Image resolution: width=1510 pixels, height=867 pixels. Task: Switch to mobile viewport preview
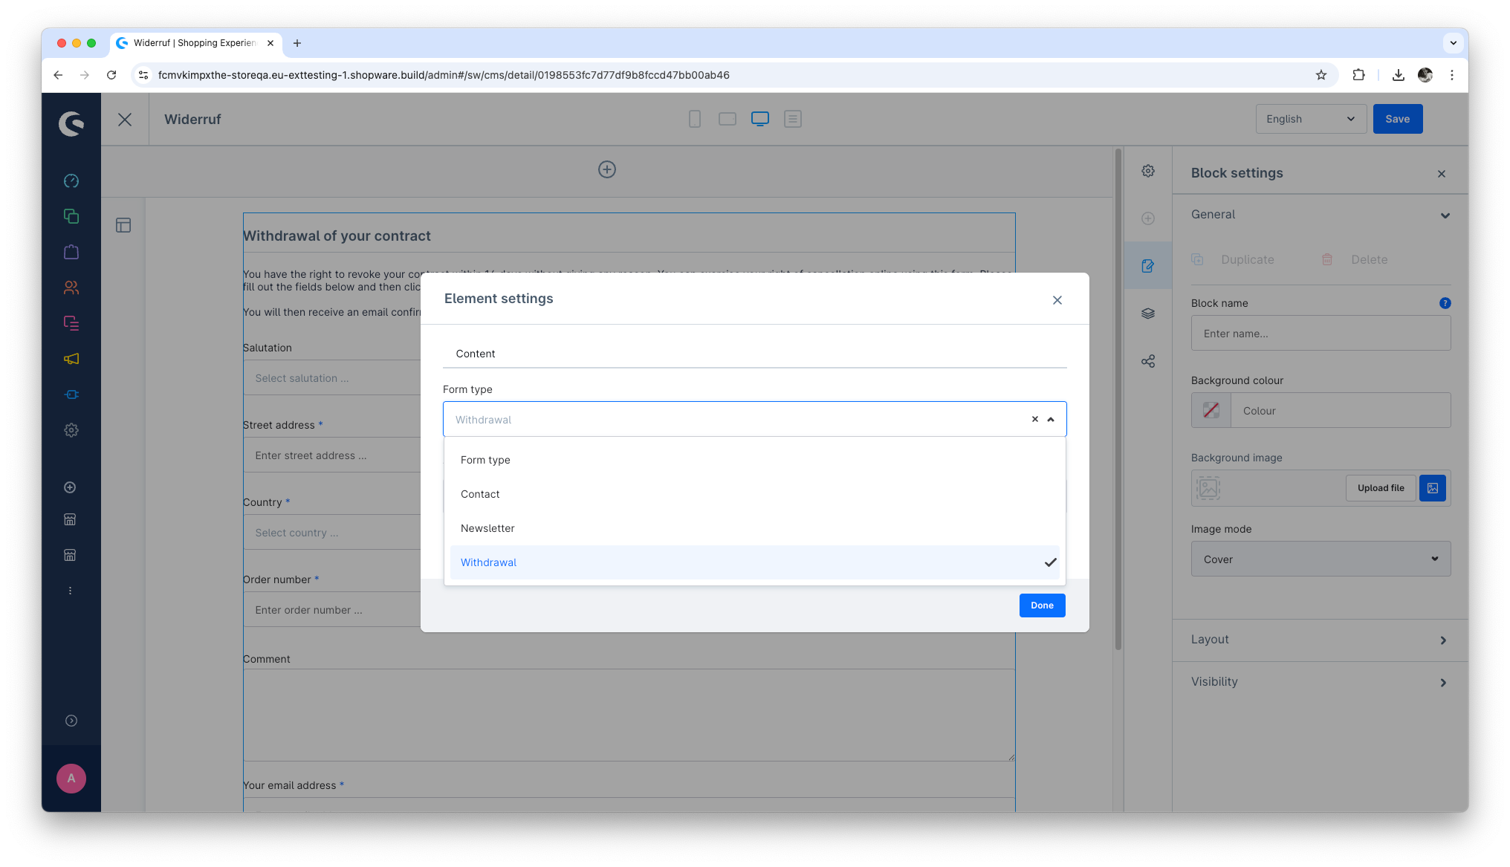pyautogui.click(x=695, y=119)
